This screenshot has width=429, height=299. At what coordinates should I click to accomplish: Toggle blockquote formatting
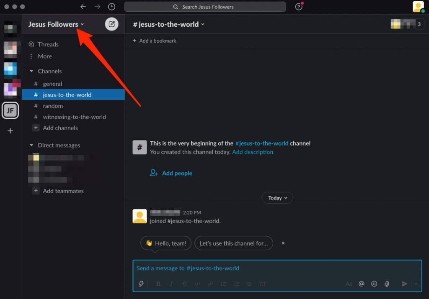tap(249, 284)
